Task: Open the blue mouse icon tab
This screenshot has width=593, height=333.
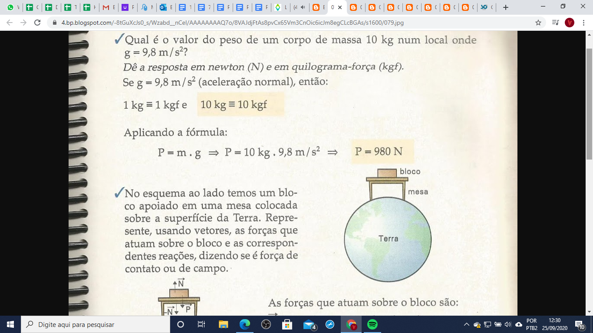Action: (x=147, y=7)
